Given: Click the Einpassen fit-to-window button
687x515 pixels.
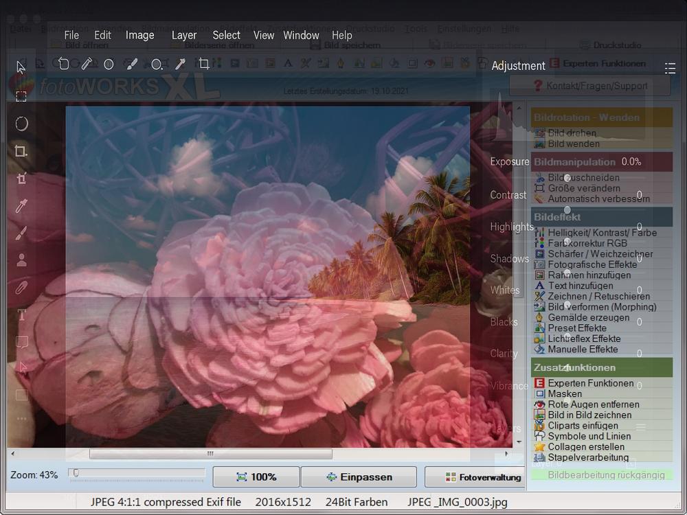Looking at the screenshot, I should (x=359, y=477).
